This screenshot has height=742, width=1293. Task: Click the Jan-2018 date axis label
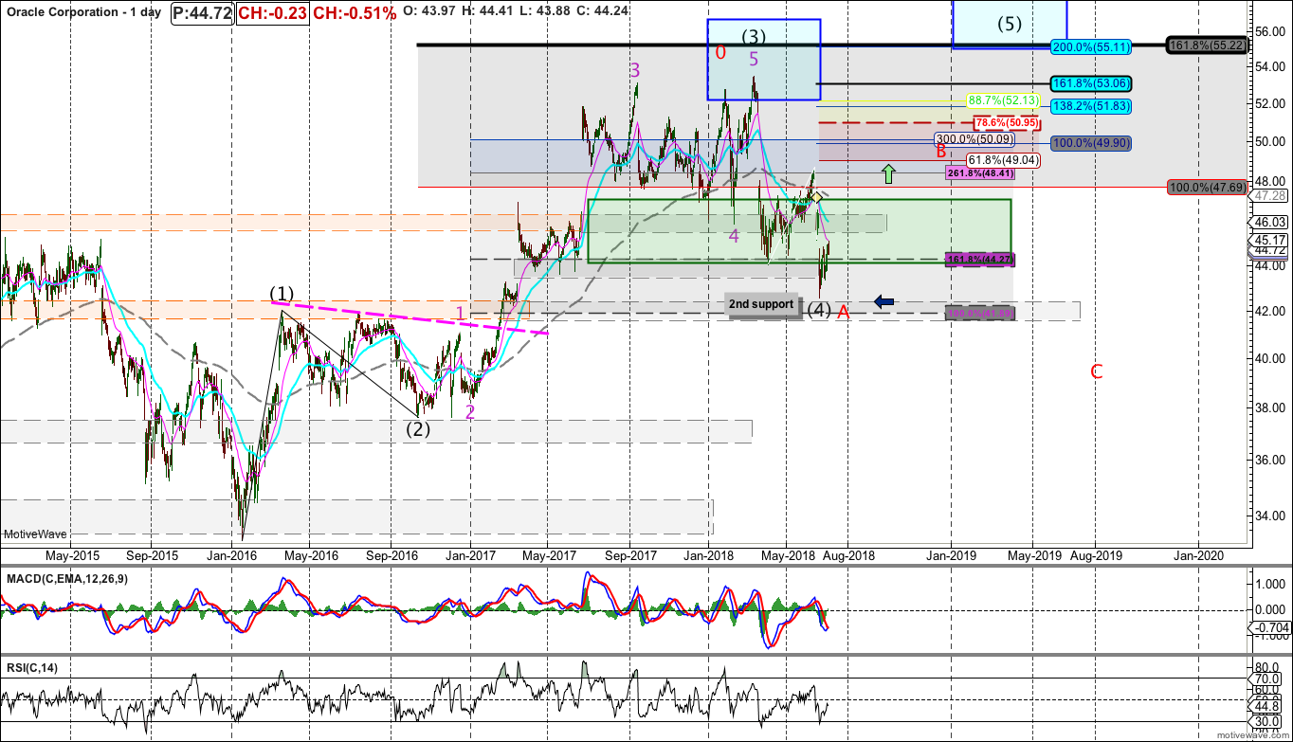708,554
